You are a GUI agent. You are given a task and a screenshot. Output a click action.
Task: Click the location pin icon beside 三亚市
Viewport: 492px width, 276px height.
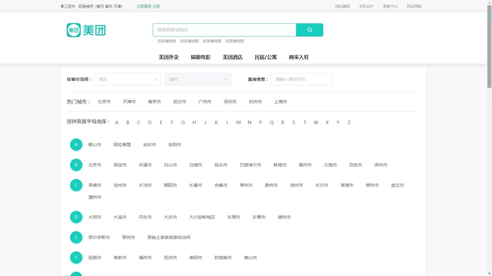(x=62, y=6)
